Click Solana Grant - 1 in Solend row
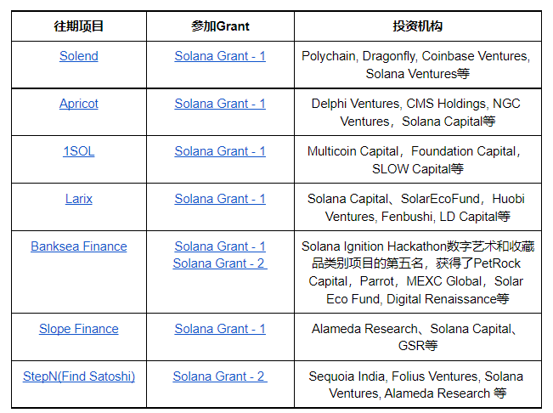The height and width of the screenshot is (413, 553). (220, 56)
